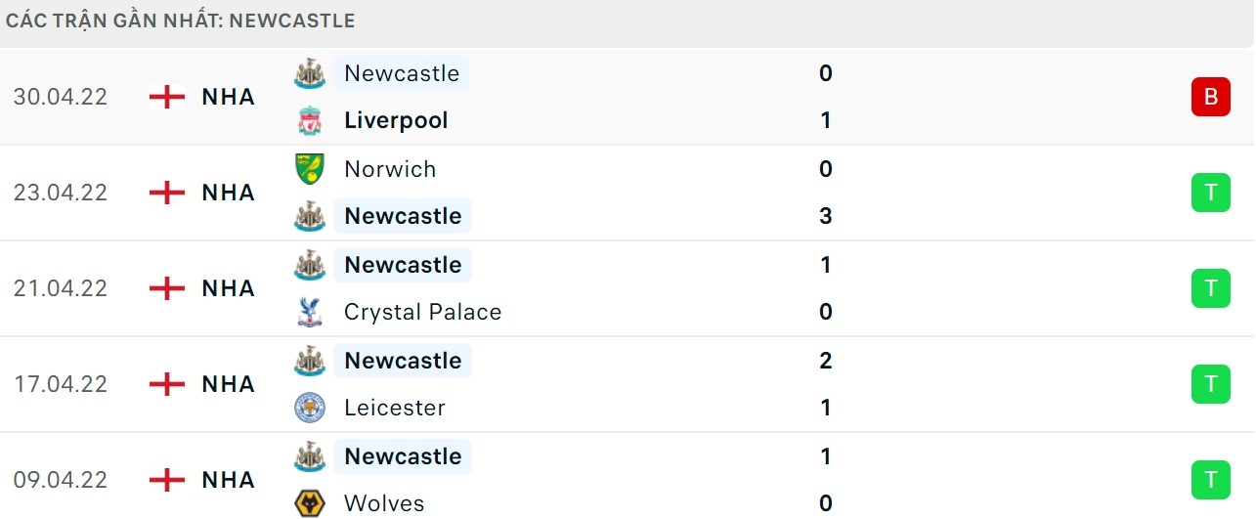This screenshot has height=519, width=1256.
Task: Open the Norwich team link
Action: (x=390, y=169)
